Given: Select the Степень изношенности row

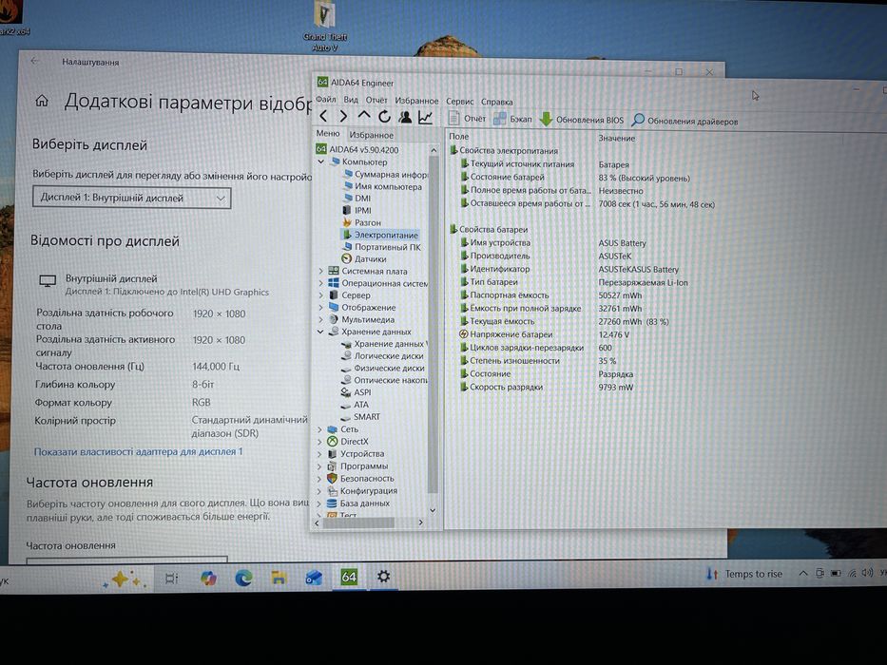Looking at the screenshot, I should coord(537,361).
